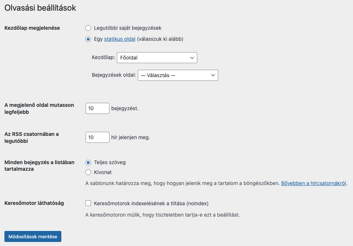Open the "statikus oldal" hyperlink
Image resolution: width=353 pixels, height=246 pixels.
click(120, 39)
